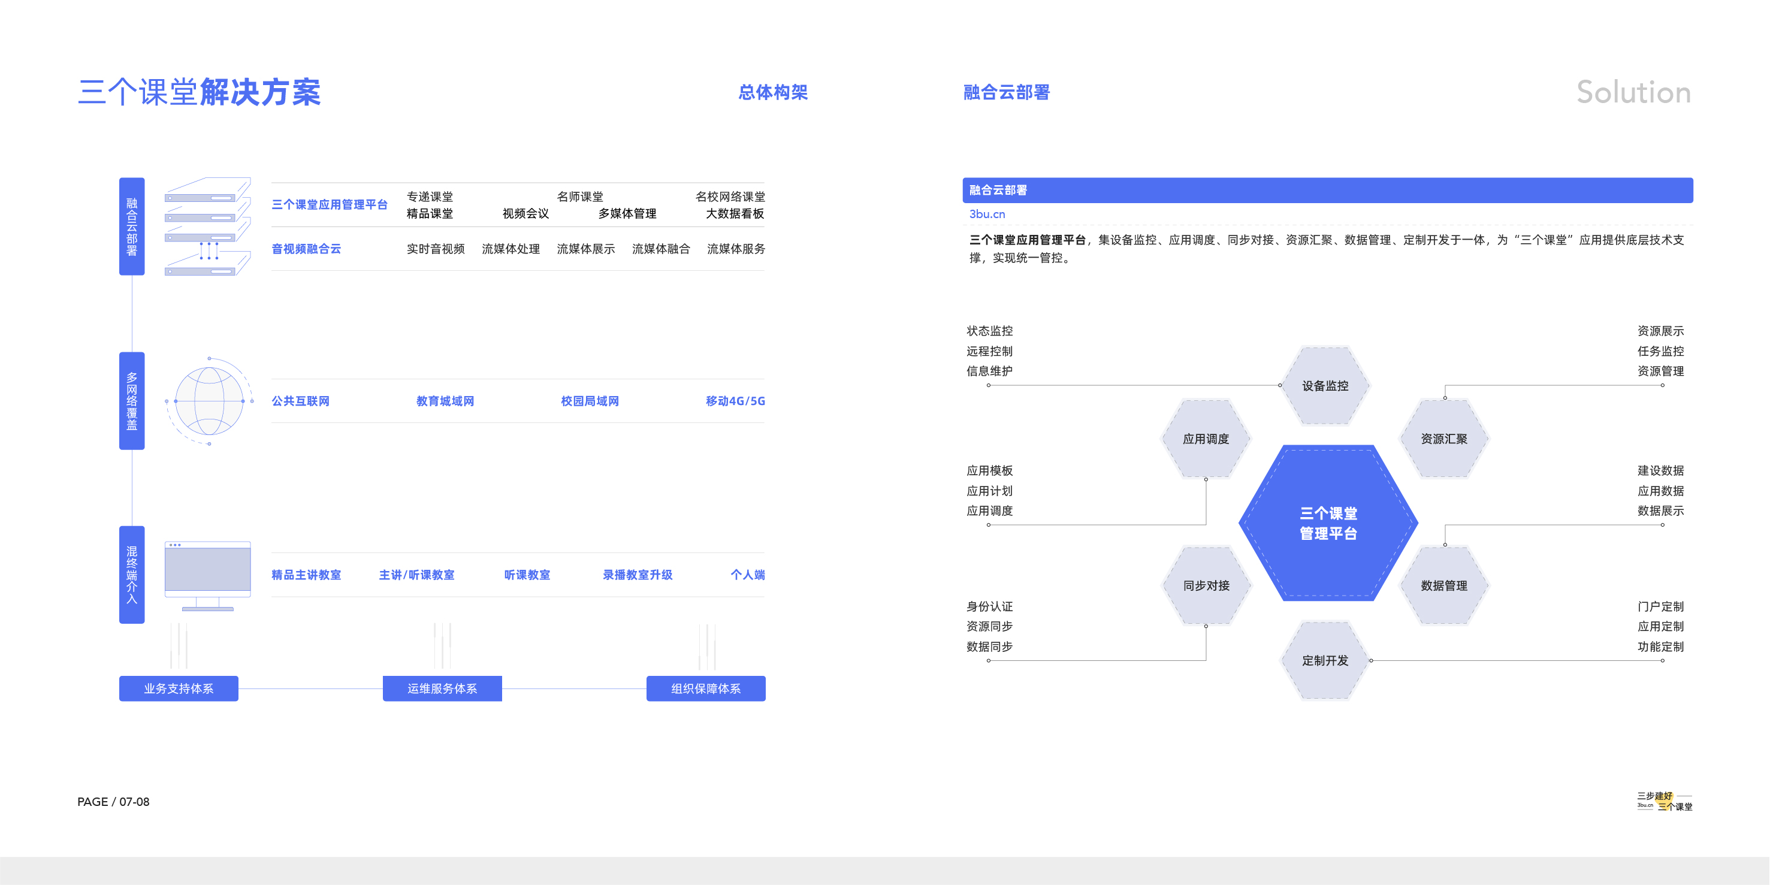
Task: Select the vertical 多网络覆盖 label
Action: tap(132, 401)
